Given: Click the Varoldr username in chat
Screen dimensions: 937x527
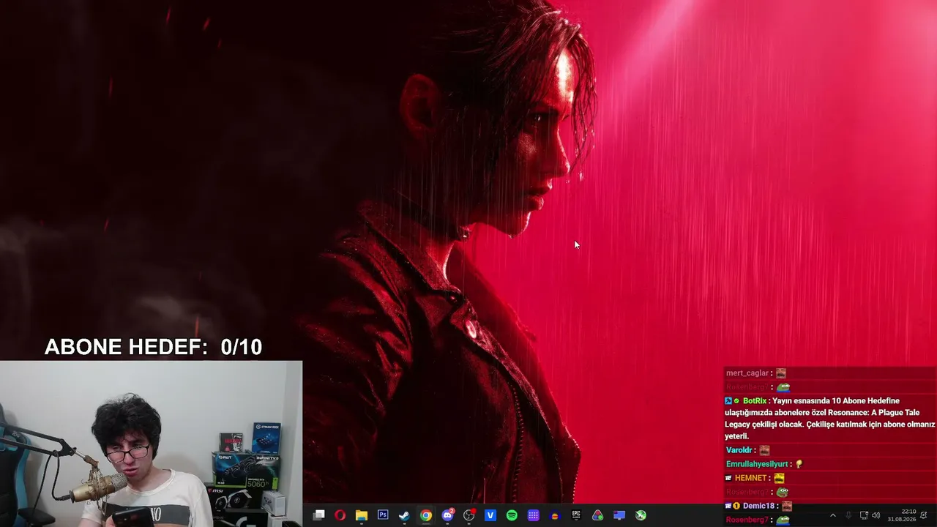Looking at the screenshot, I should 739,450.
